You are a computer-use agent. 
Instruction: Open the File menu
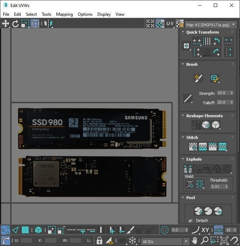(6, 14)
